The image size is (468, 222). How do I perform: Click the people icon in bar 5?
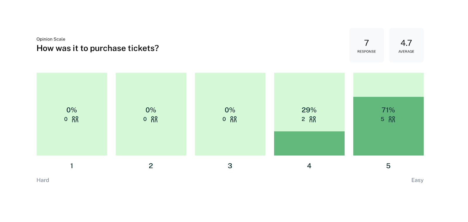pyautogui.click(x=392, y=119)
